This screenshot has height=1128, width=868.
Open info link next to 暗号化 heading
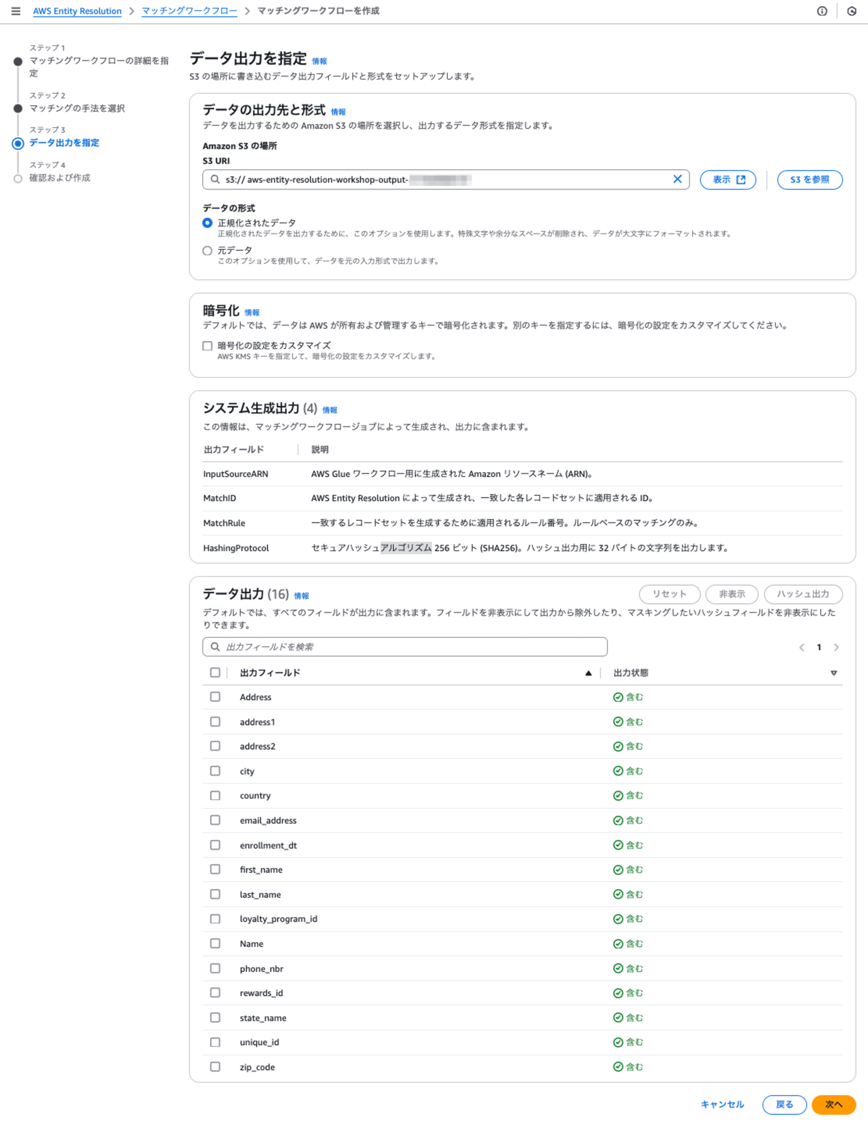(252, 312)
